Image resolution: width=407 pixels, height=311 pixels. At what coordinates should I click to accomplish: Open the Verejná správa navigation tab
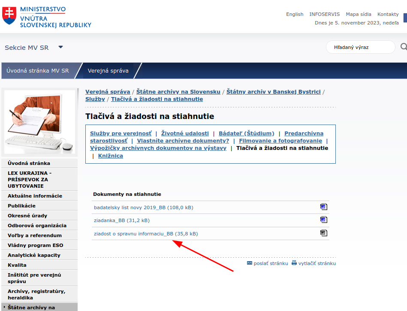pyautogui.click(x=108, y=71)
